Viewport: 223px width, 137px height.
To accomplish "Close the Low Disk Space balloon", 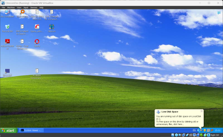I will click(x=202, y=111).
